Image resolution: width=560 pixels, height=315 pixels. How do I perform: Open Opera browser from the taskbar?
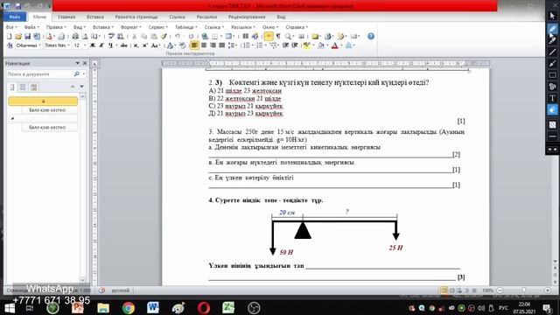point(204,307)
